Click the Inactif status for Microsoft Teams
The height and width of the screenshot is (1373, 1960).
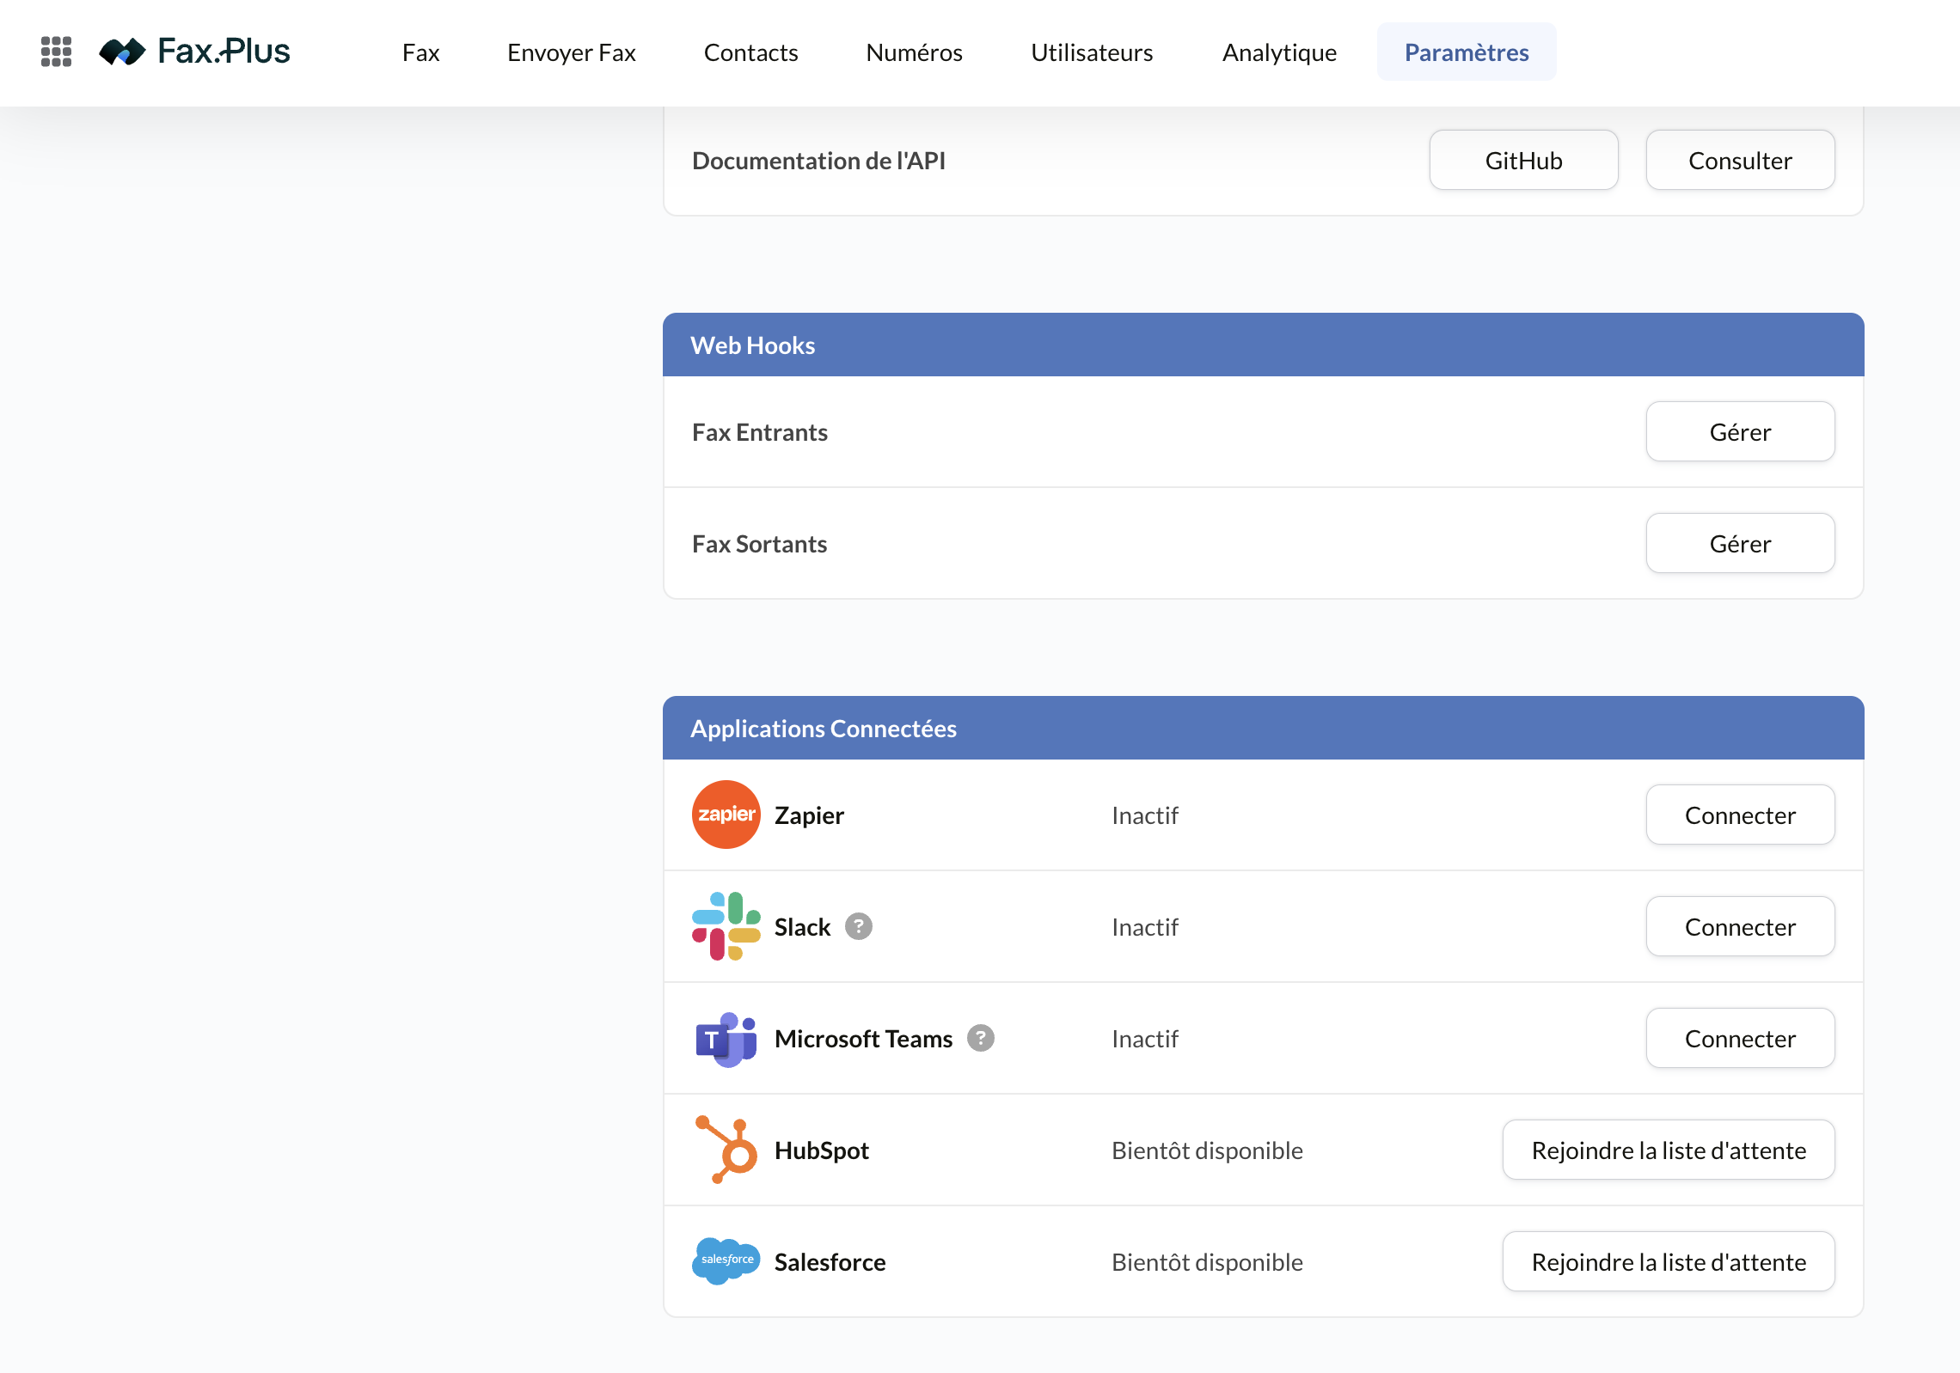1144,1039
